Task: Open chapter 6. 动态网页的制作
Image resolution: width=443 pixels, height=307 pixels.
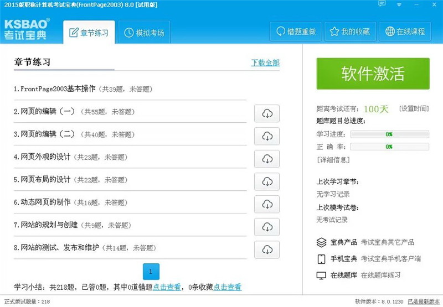Action: click(x=71, y=202)
